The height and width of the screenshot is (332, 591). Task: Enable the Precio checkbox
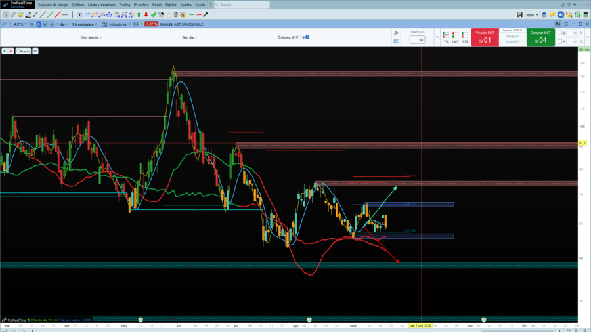[18, 51]
